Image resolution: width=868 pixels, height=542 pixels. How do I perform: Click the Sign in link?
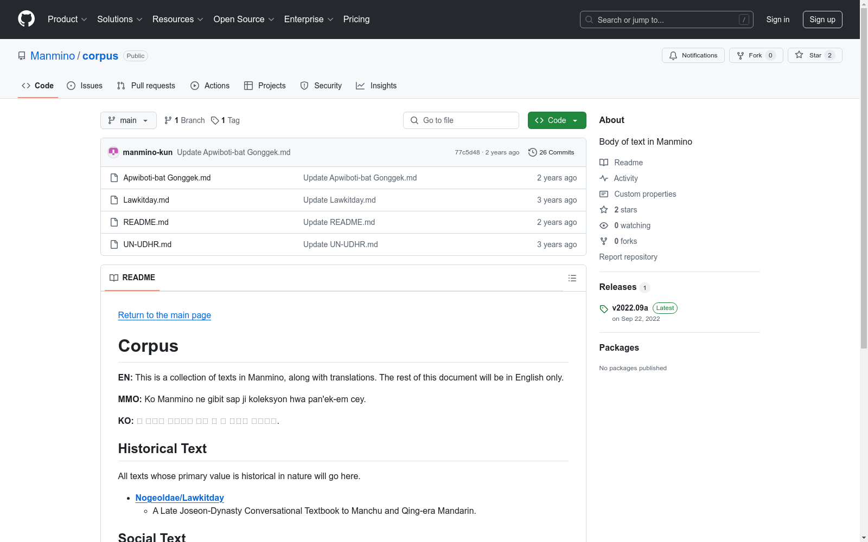coord(778,20)
